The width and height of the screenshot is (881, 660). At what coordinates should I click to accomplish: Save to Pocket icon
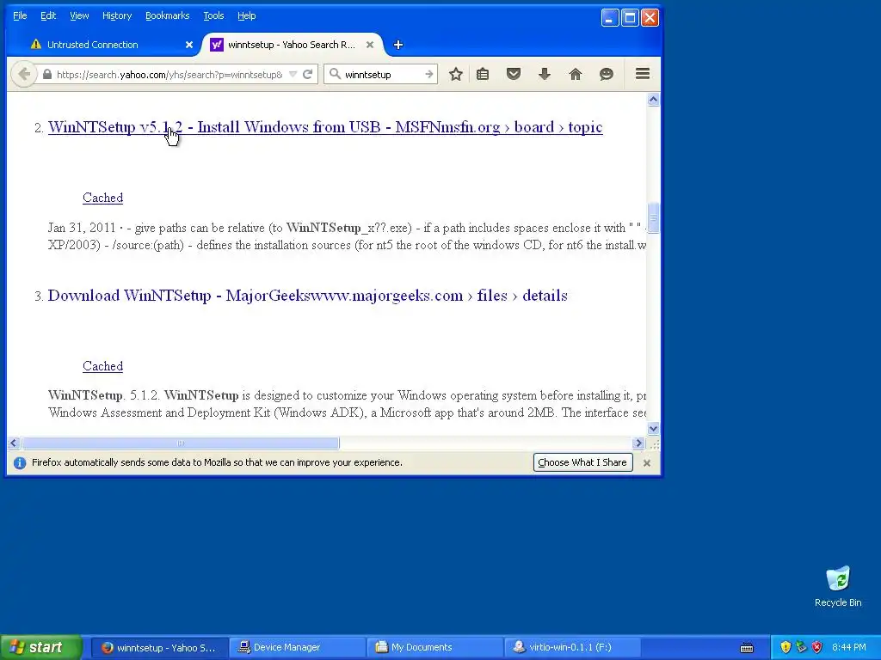coord(514,74)
